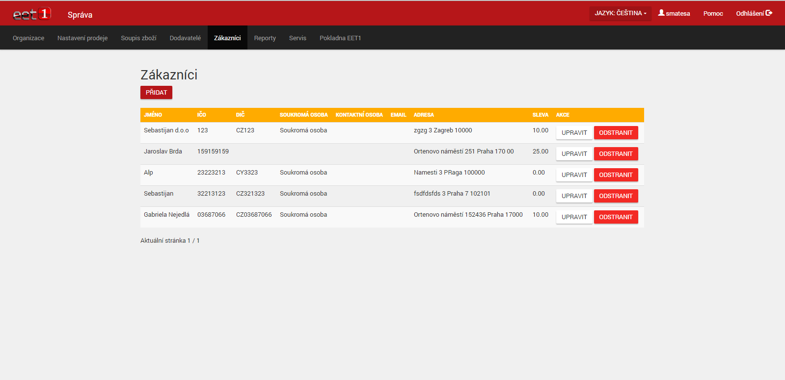Screen dimensions: 785x380
Task: Open the Organizace menu item
Action: click(x=28, y=38)
